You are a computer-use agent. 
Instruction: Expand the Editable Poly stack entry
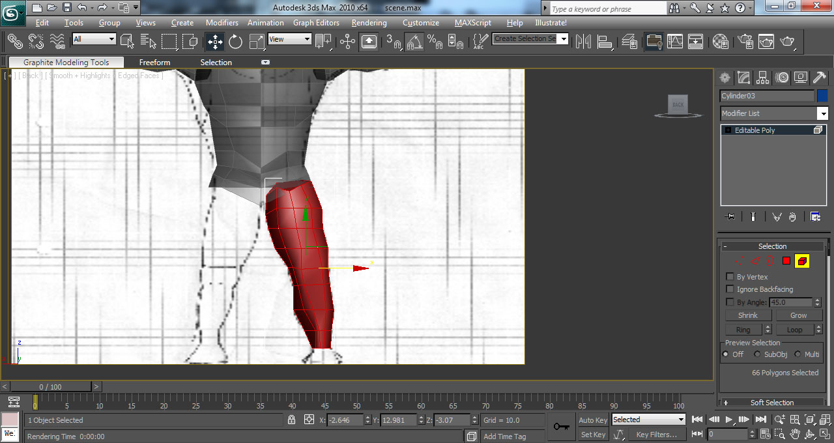pyautogui.click(x=728, y=130)
